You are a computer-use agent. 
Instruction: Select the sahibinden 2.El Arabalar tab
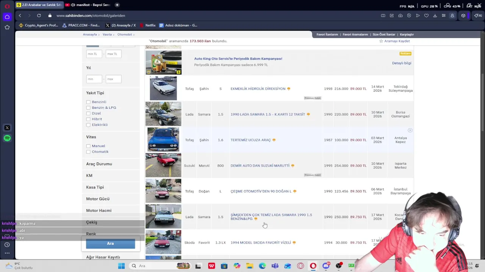39,5
